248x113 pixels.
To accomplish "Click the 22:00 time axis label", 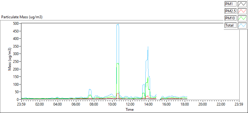I will tap(221, 104).
